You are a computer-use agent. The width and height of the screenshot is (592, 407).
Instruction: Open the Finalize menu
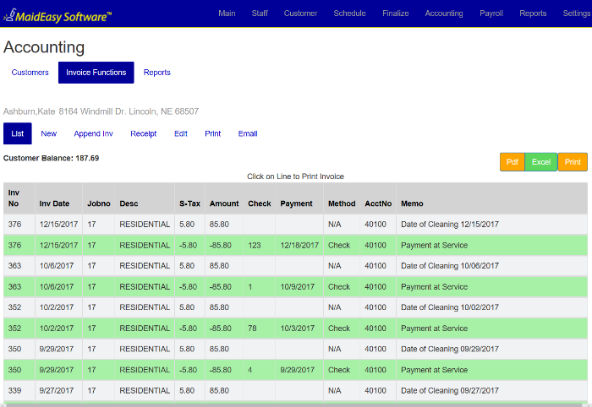pos(395,14)
